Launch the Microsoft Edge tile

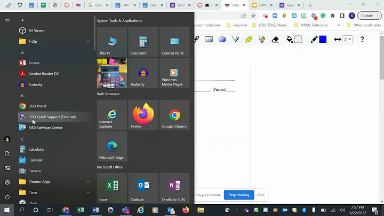(112, 146)
